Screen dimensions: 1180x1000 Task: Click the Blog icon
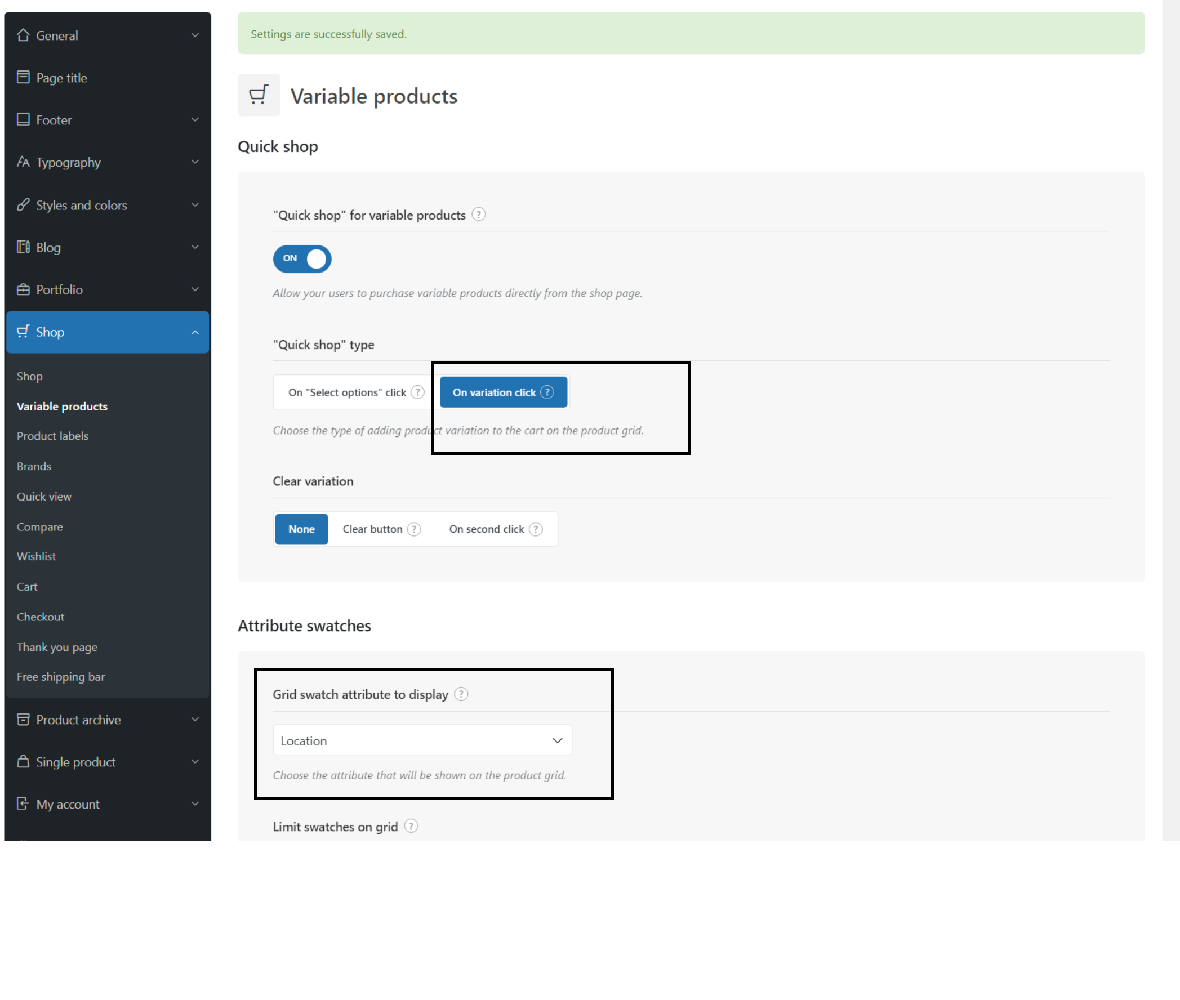(x=23, y=247)
